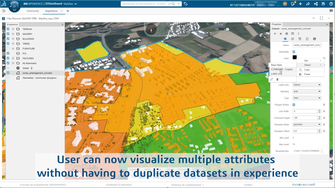Open the list tab in Properties
335x188 pixels.
(x=292, y=39)
